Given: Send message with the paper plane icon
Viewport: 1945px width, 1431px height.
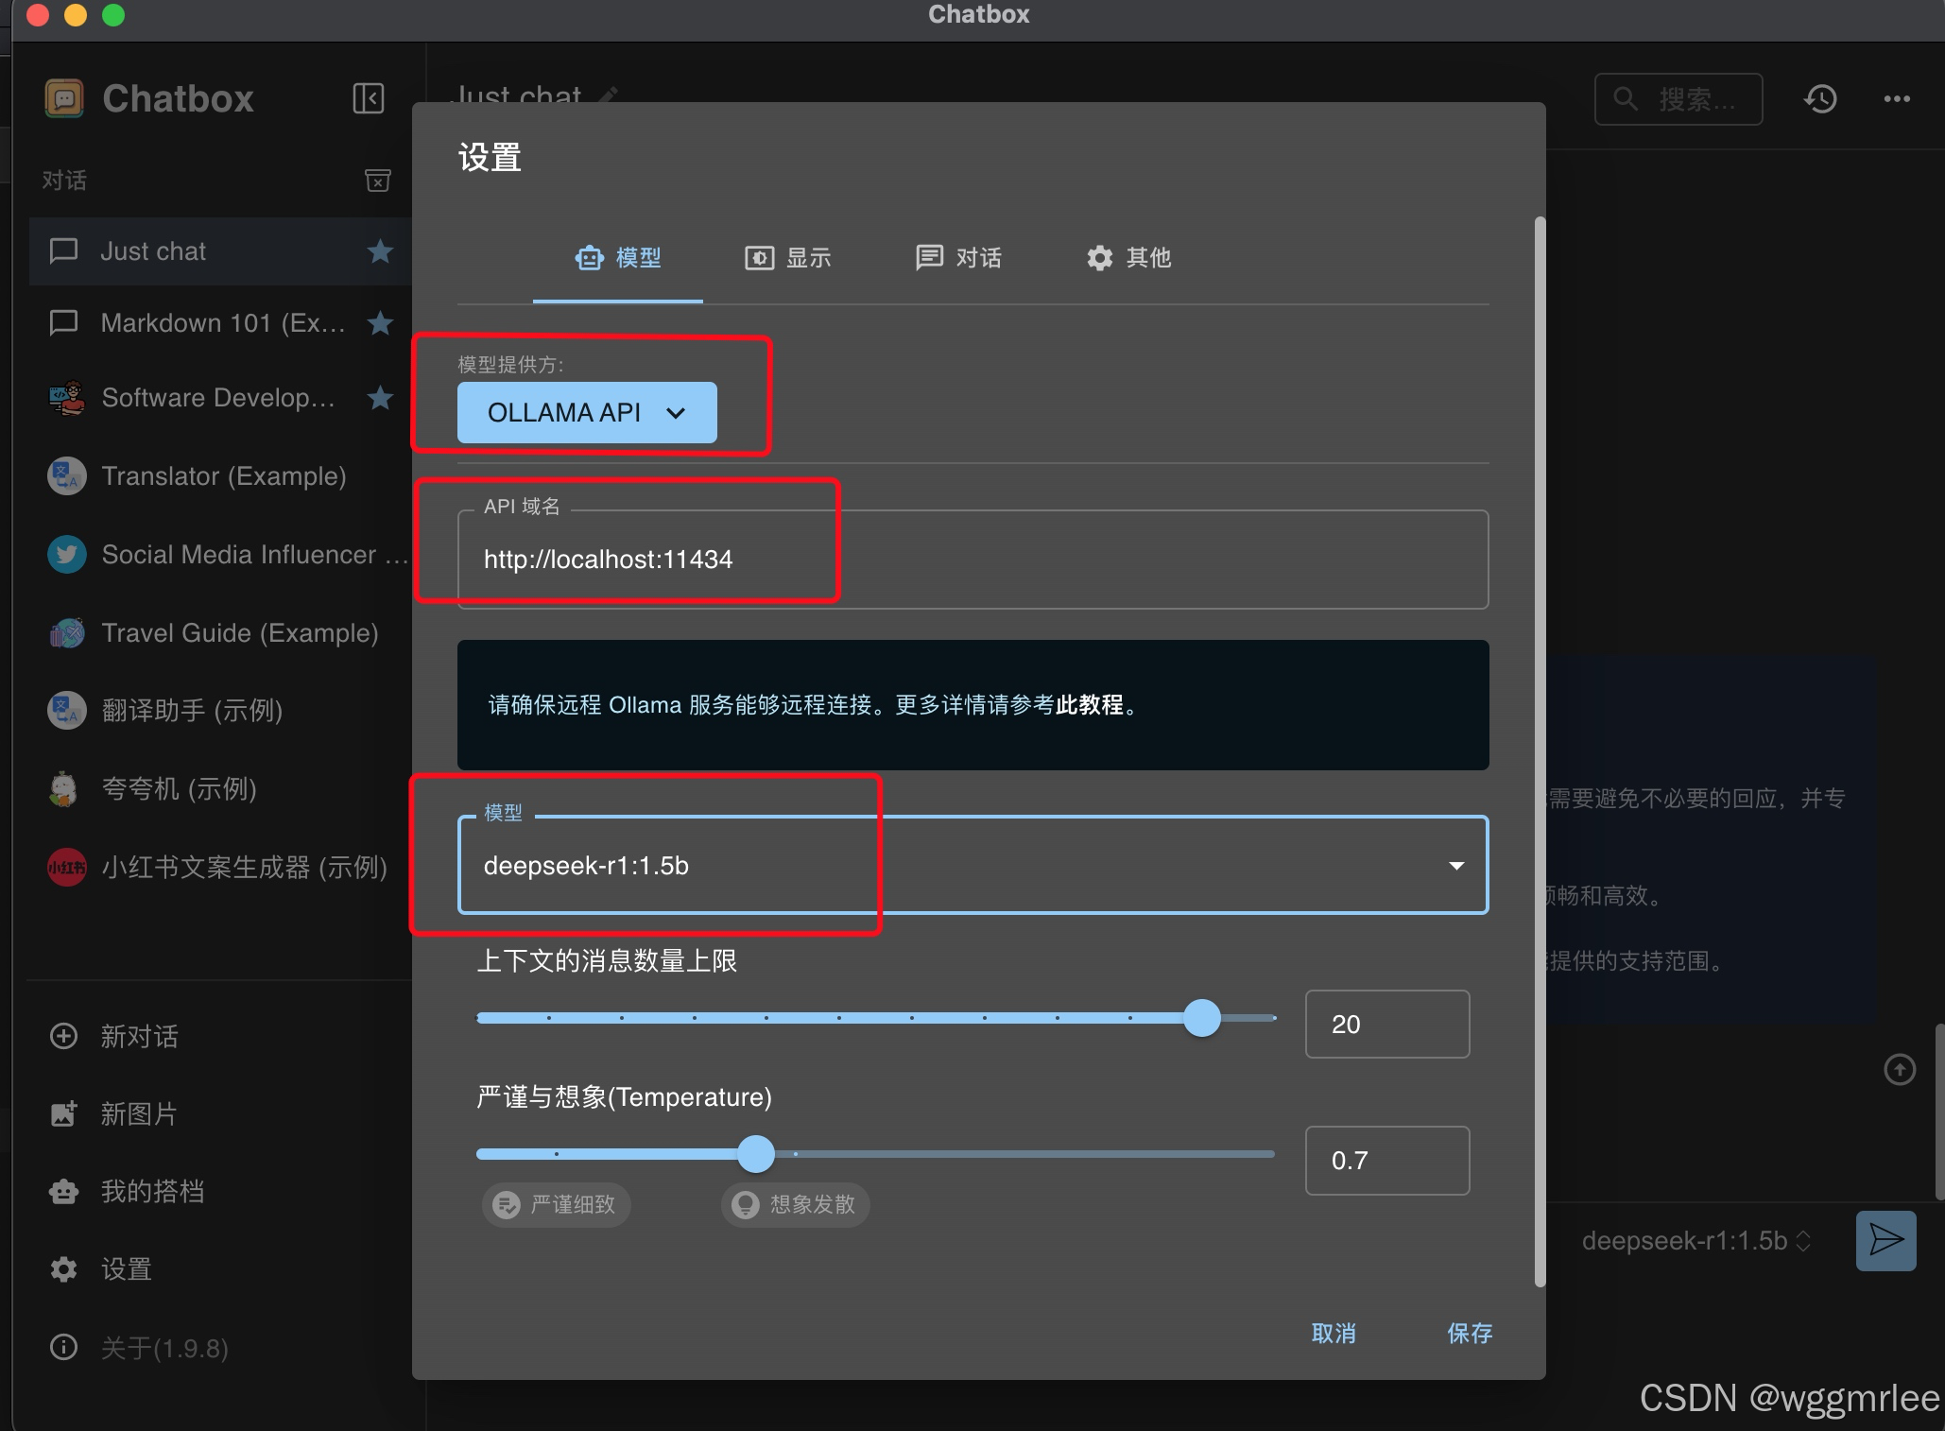Looking at the screenshot, I should [1885, 1241].
